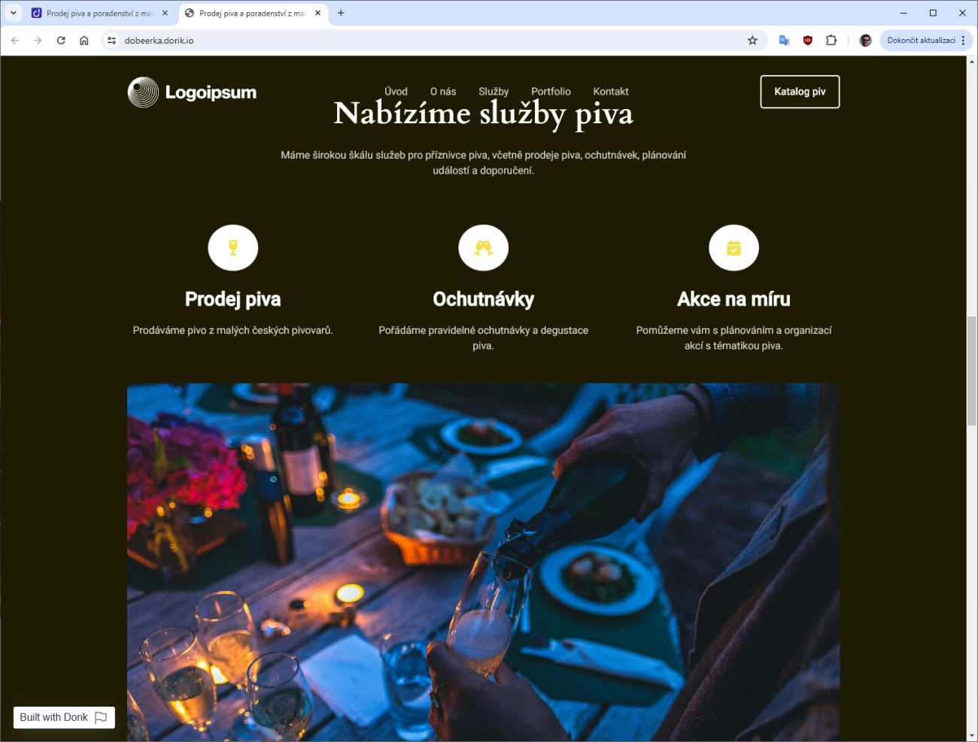Click the beer glass icon above Prodej piva

point(233,247)
